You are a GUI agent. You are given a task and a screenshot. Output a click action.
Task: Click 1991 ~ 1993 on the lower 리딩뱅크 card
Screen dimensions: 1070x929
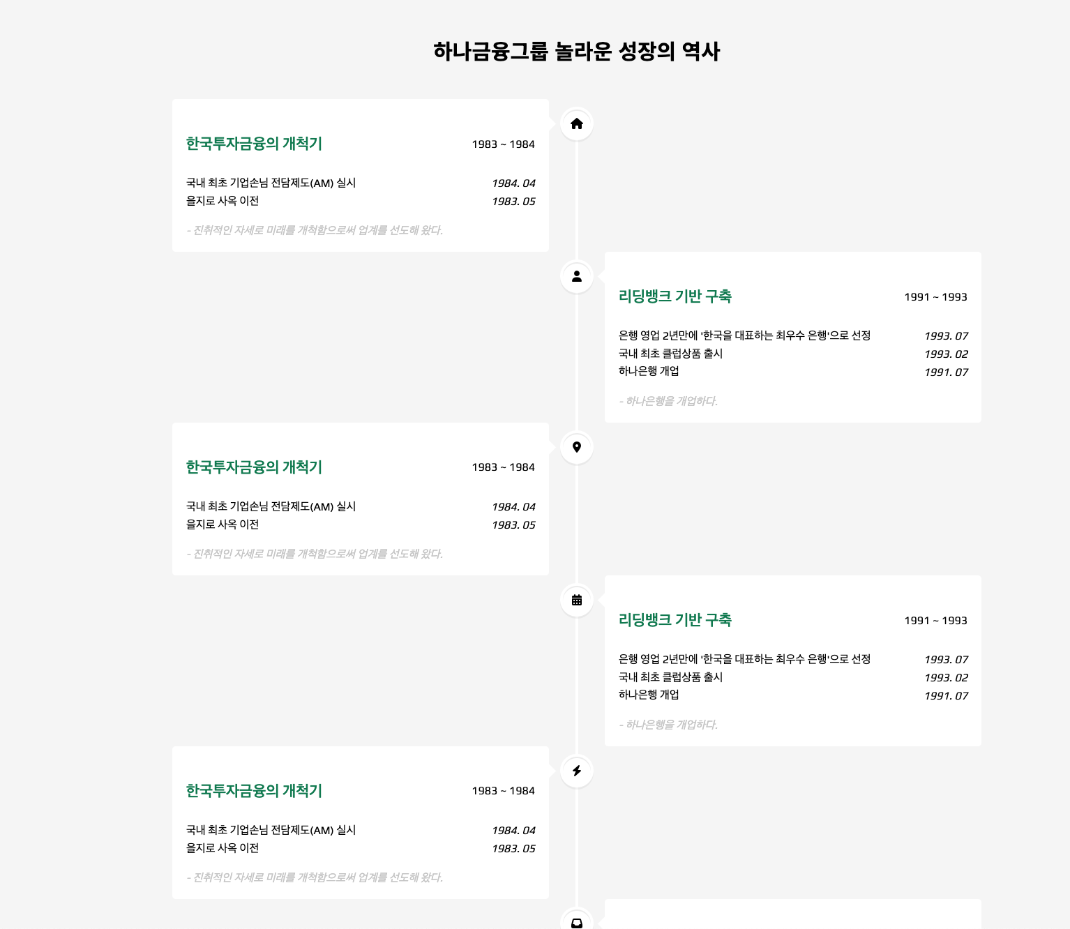[x=935, y=620]
